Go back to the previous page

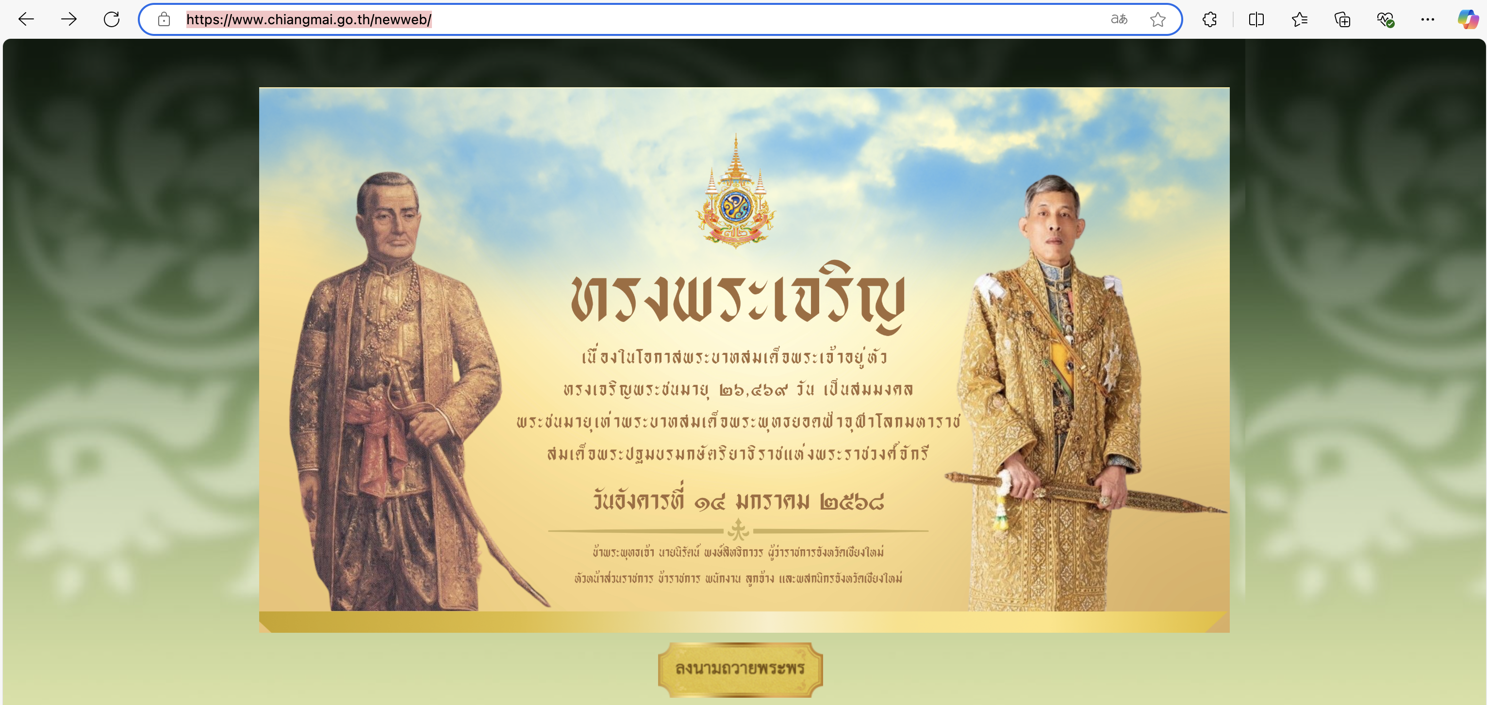(x=27, y=19)
